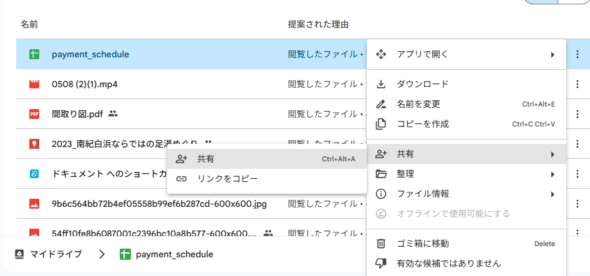Click image icon of 9b6c564bb72b4ef05558 jpg file

point(34,204)
